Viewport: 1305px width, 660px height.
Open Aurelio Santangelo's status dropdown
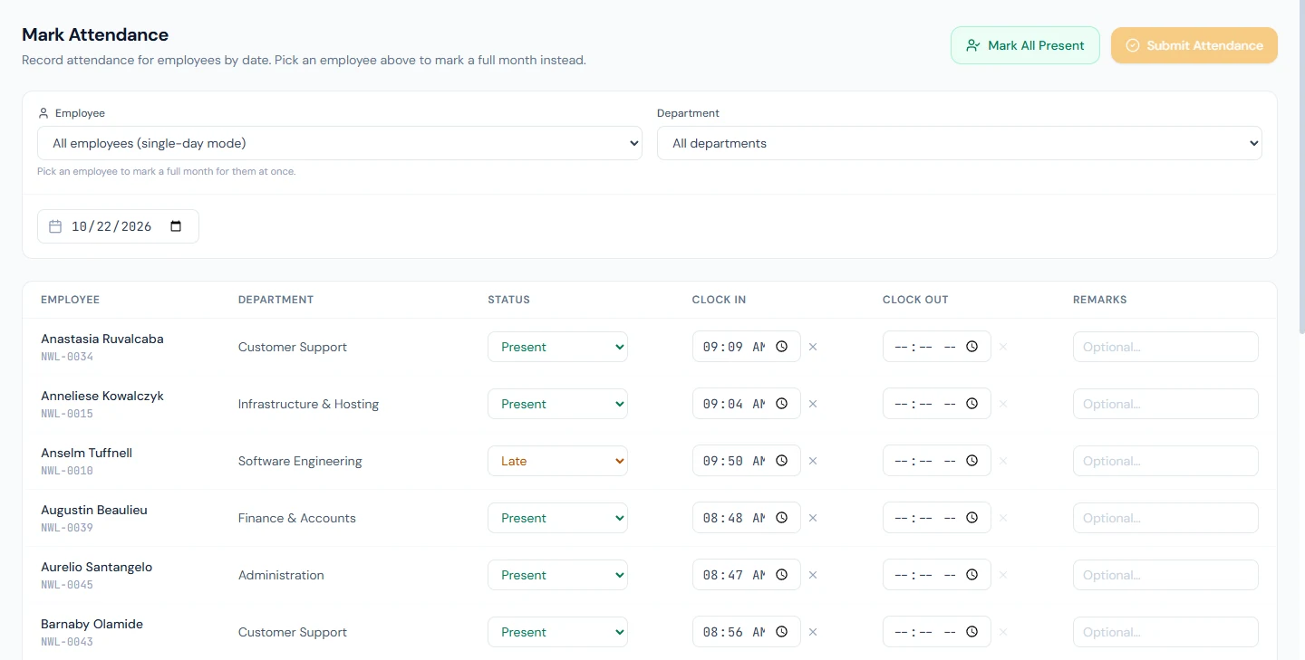pos(557,575)
